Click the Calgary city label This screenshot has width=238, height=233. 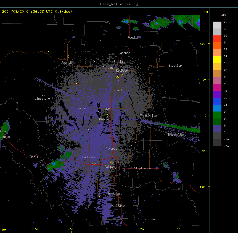[x=110, y=167]
